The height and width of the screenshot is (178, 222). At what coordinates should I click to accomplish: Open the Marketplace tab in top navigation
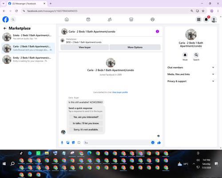tap(131, 20)
